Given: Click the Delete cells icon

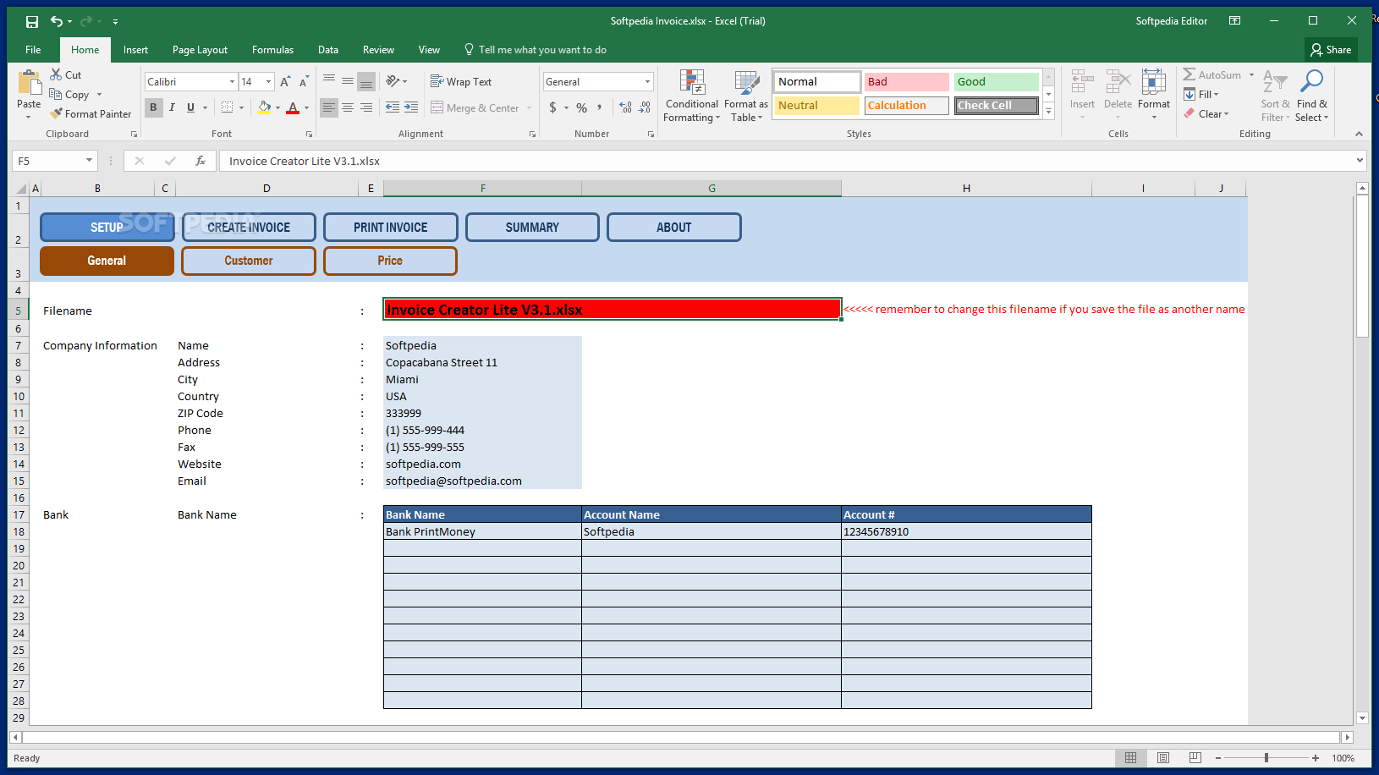Looking at the screenshot, I should pos(1118,83).
